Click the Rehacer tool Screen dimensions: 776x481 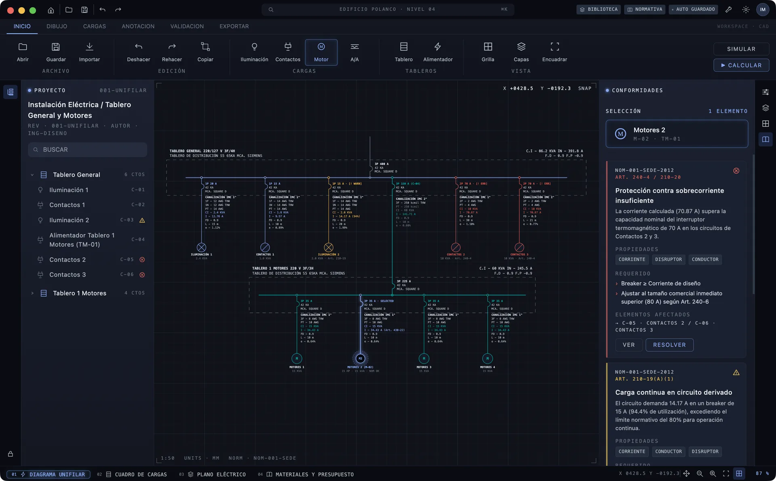click(x=172, y=53)
